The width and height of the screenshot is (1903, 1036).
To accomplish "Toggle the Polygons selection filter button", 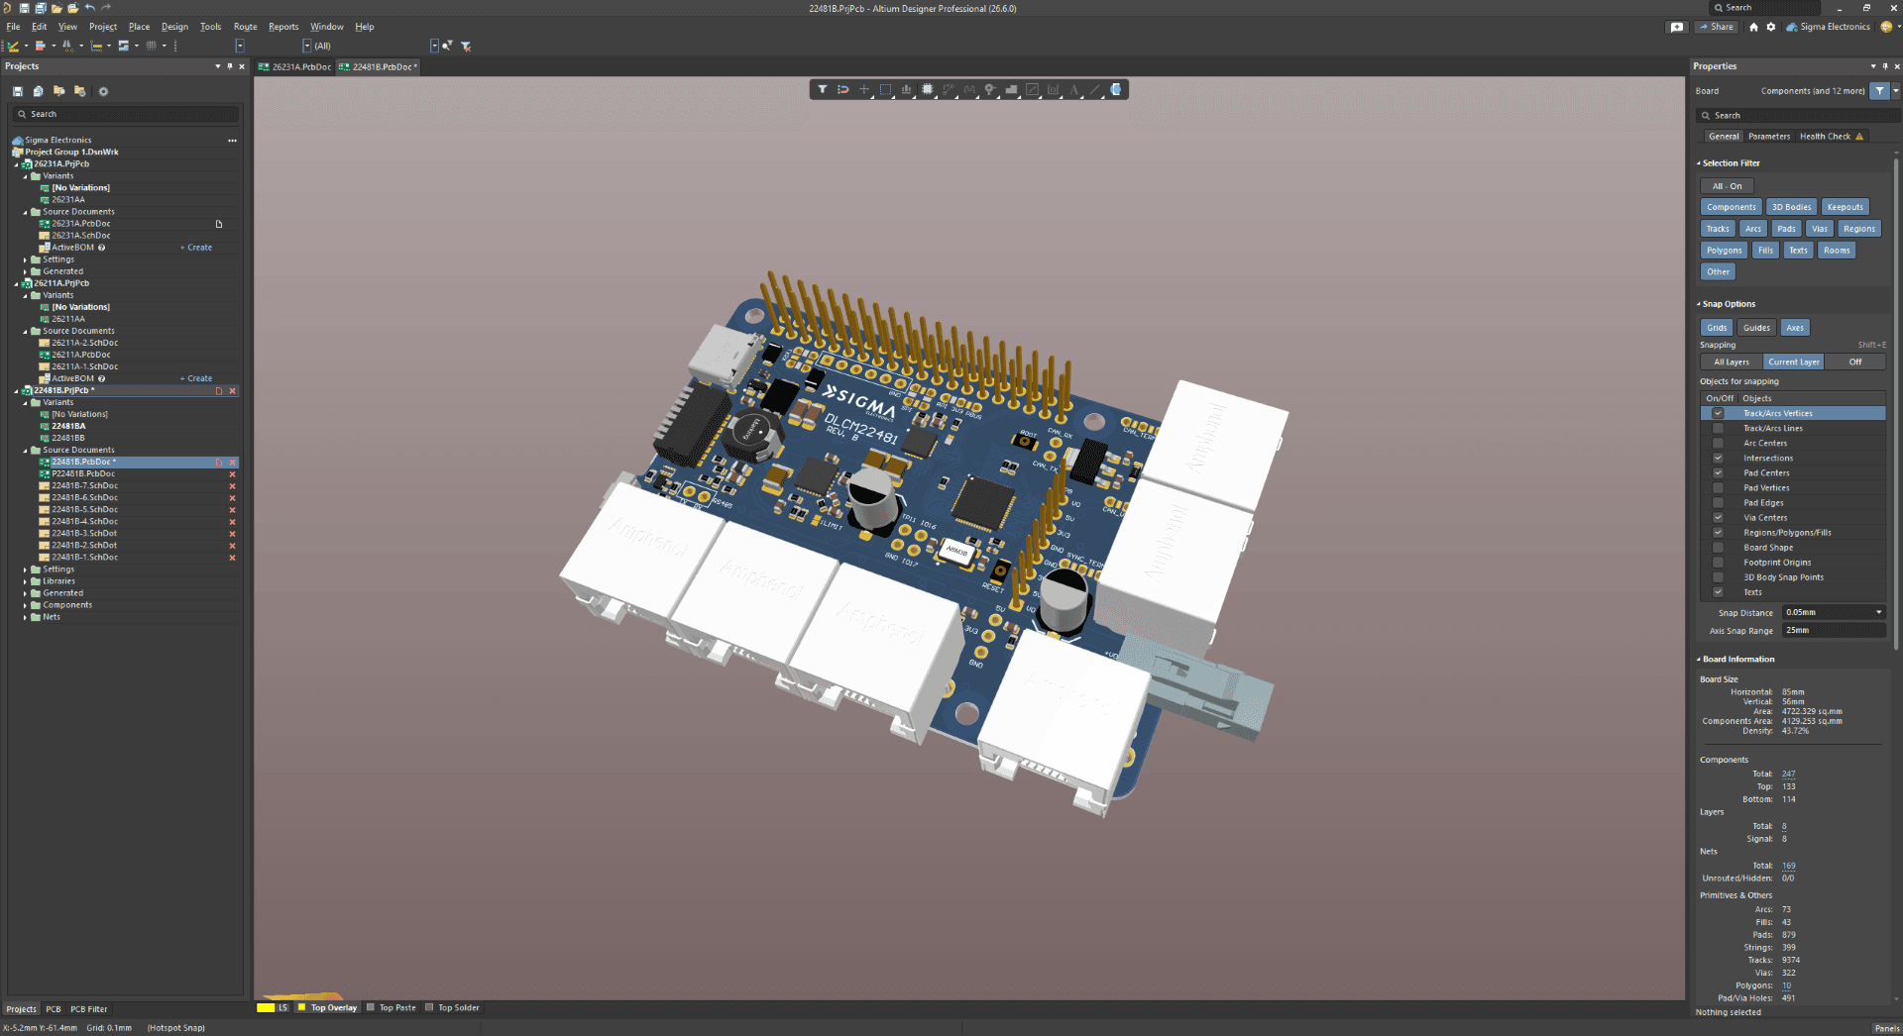I will tap(1724, 251).
